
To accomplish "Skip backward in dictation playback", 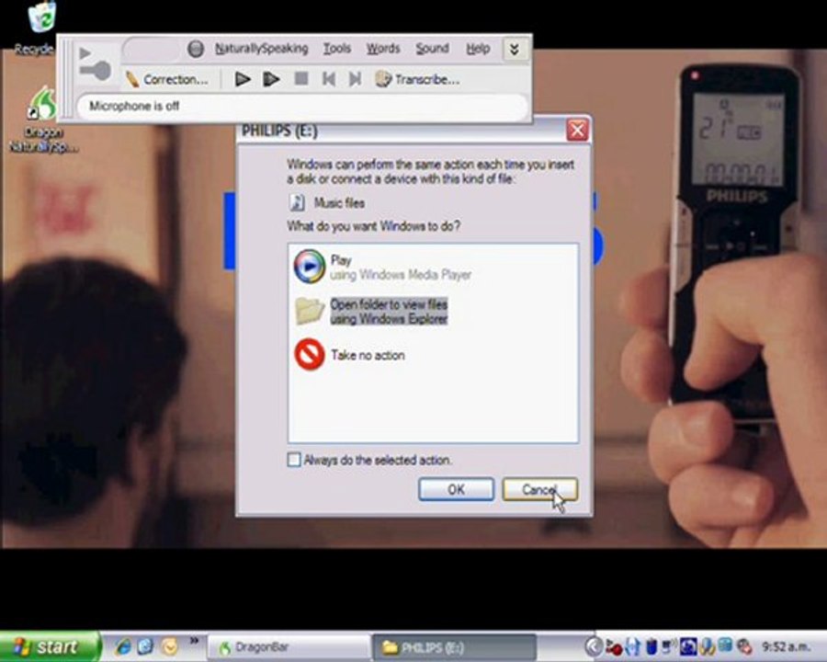I will pyautogui.click(x=329, y=79).
